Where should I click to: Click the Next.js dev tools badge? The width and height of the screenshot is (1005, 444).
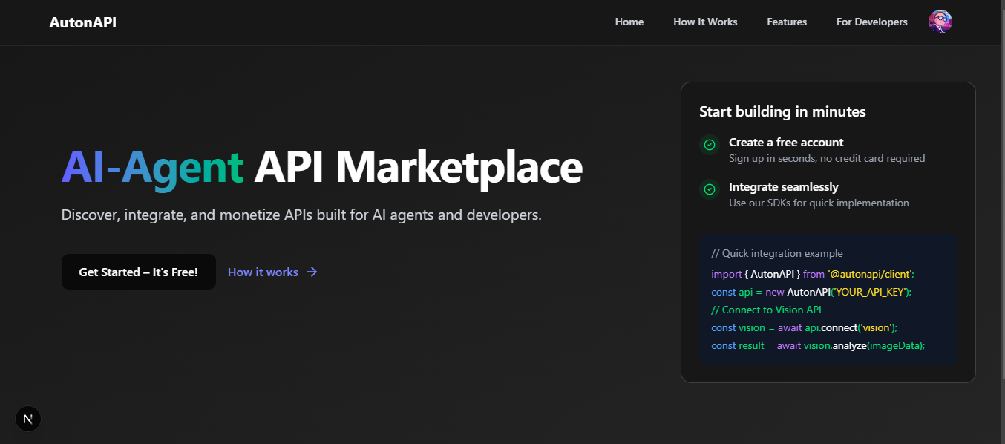[x=28, y=418]
